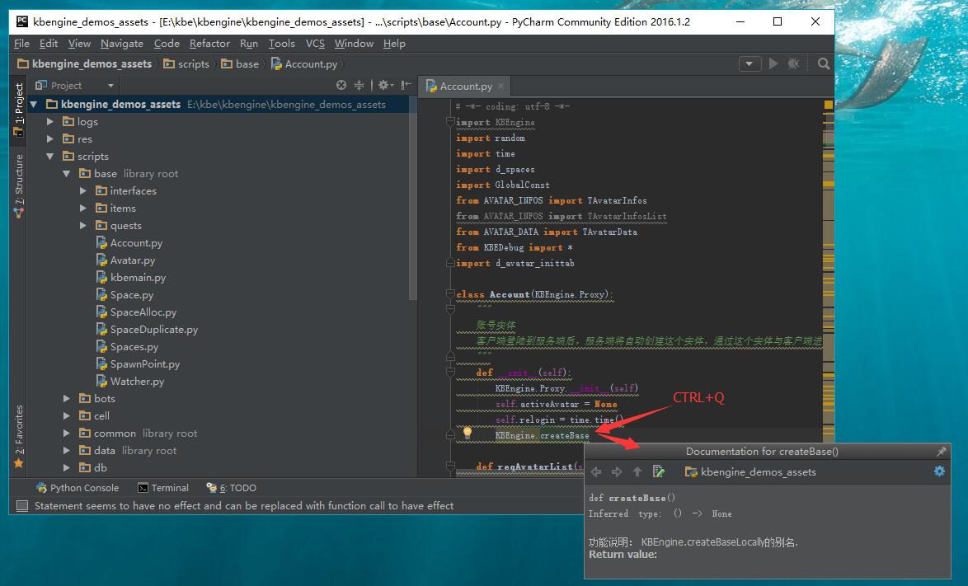Screen dimensions: 968x586
Task: Click scripts breadcrumb in navigation bar
Action: (186, 63)
